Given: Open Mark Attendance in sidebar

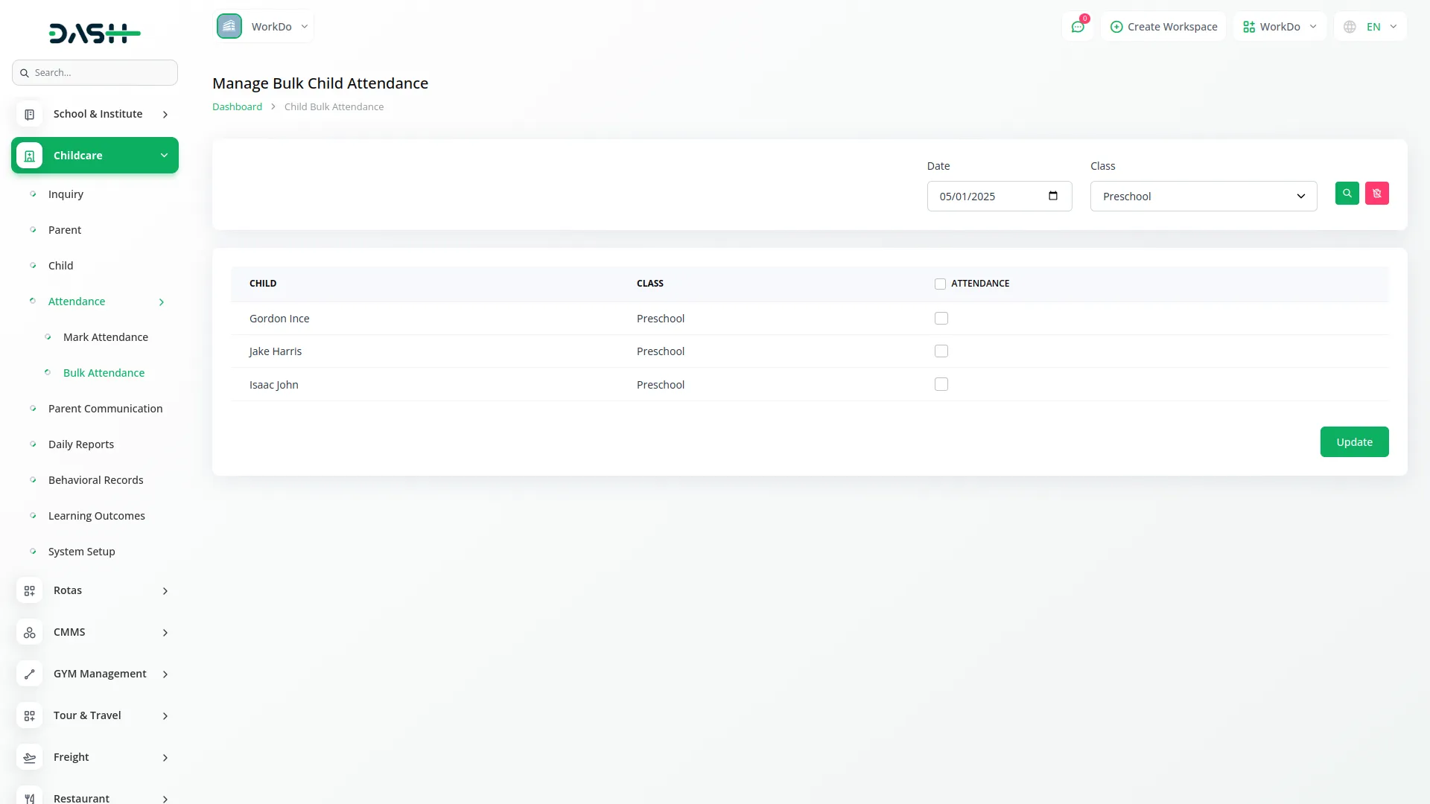Looking at the screenshot, I should click(x=106, y=337).
